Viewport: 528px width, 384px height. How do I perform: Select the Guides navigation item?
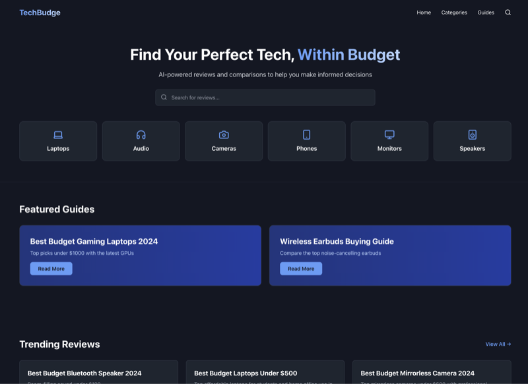486,12
